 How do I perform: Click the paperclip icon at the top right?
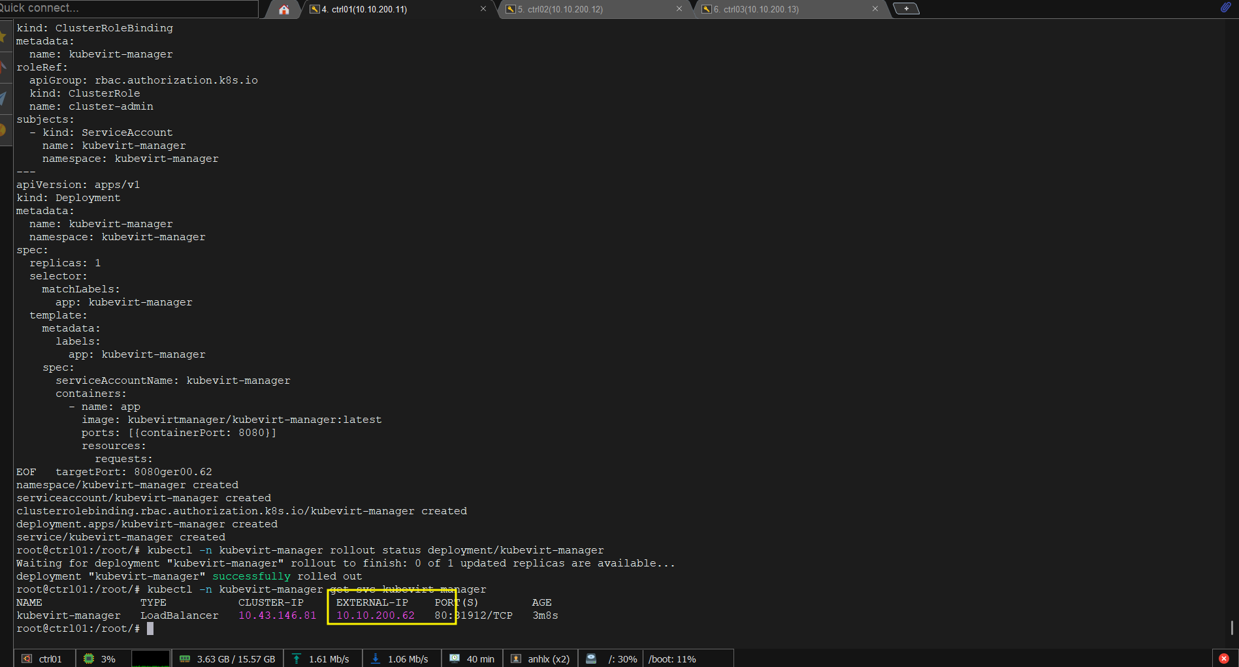[1225, 8]
